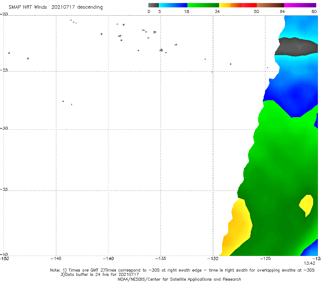Click the '3)Data buffer is 24 hrs' note
The width and height of the screenshot is (321, 282).
click(x=100, y=275)
